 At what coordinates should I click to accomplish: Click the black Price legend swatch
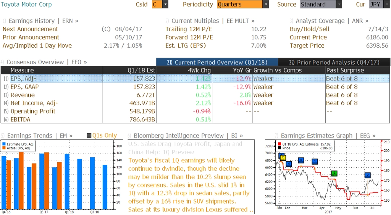coord(279,148)
